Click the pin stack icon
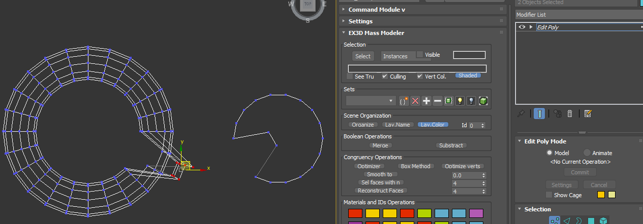 click(x=521, y=114)
